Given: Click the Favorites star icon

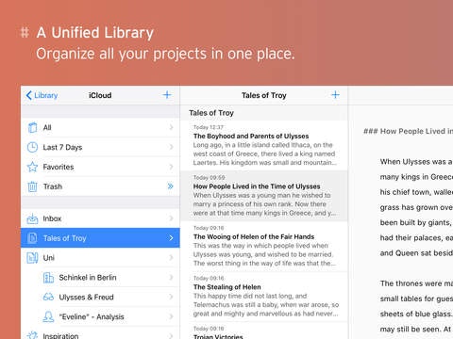Looking at the screenshot, I should point(32,167).
